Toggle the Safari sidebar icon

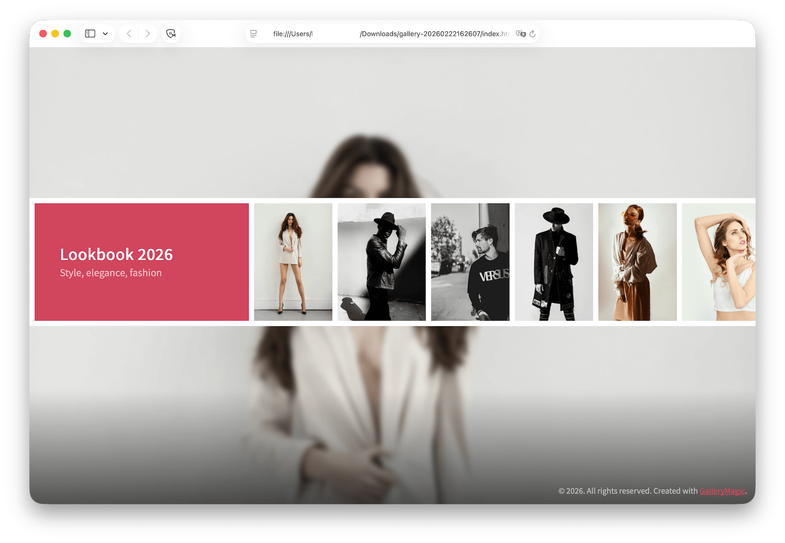90,34
